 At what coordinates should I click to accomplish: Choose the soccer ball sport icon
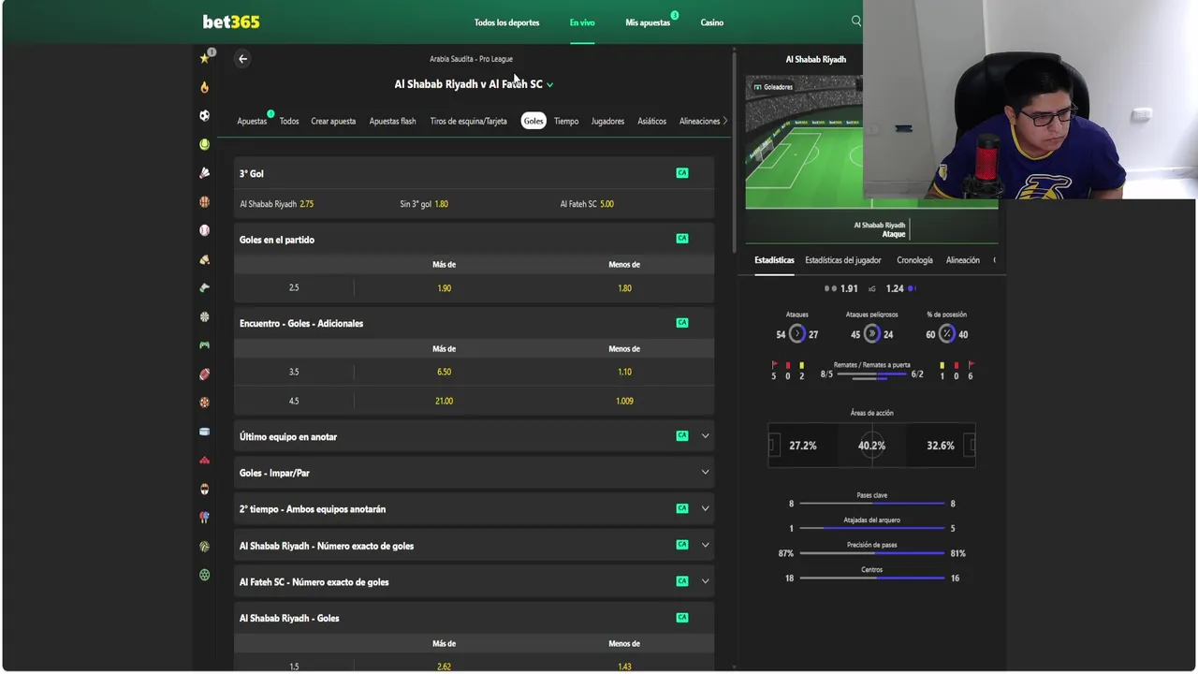(204, 115)
